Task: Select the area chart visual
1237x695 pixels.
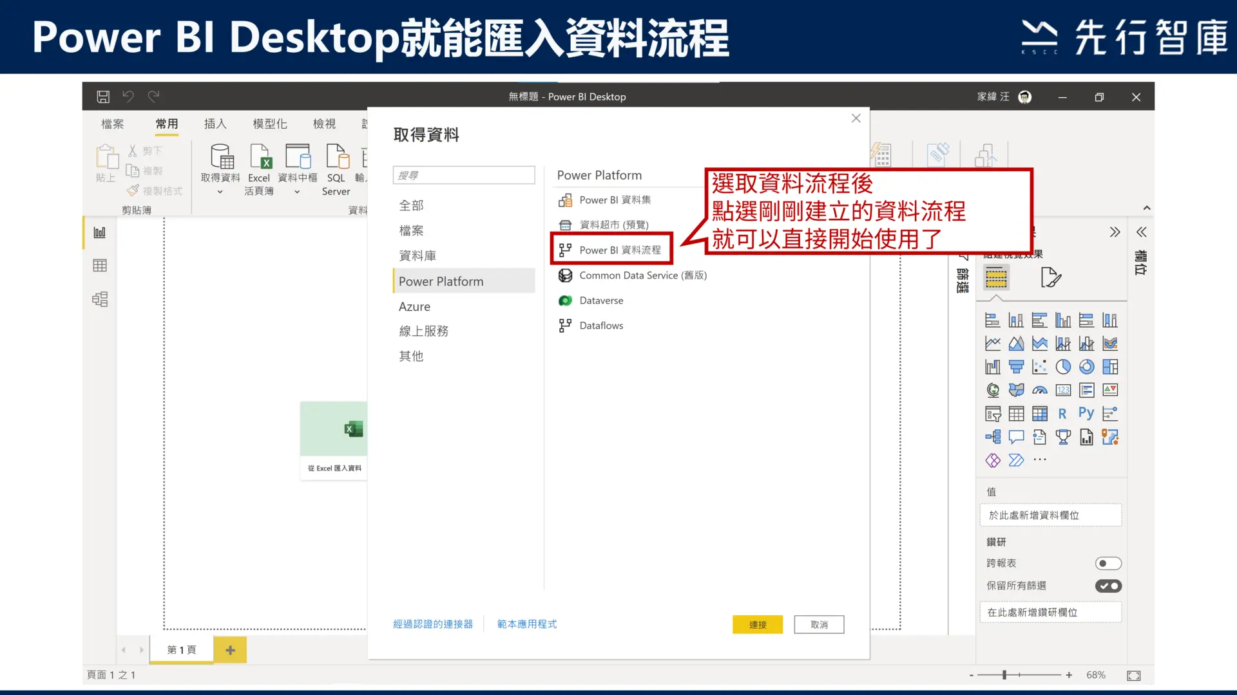Action: coord(1016,344)
